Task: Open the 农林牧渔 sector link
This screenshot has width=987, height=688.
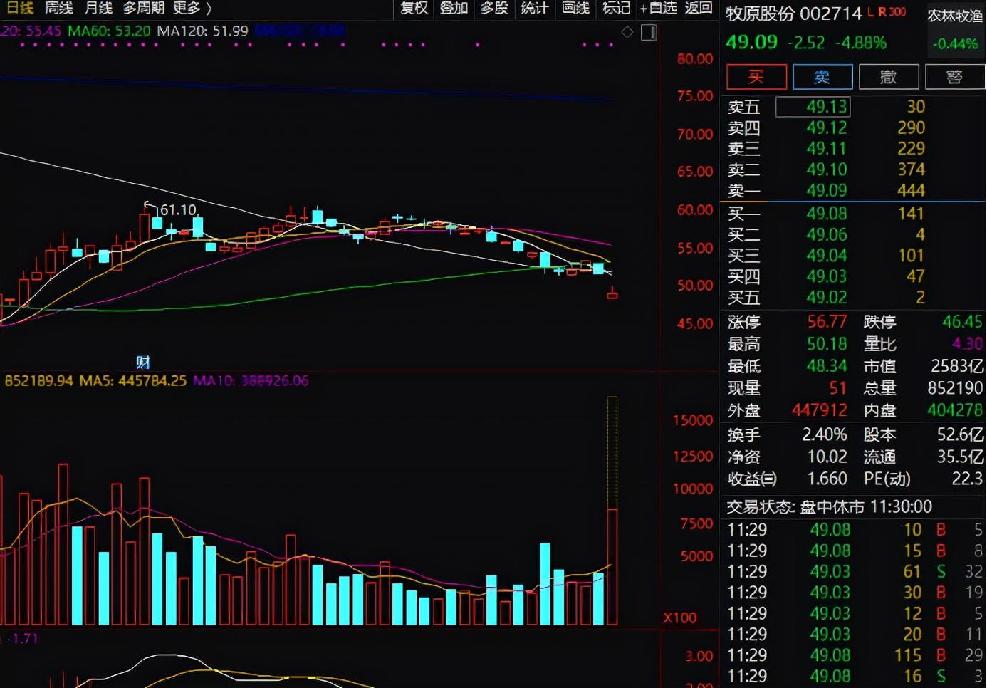Action: pyautogui.click(x=955, y=16)
